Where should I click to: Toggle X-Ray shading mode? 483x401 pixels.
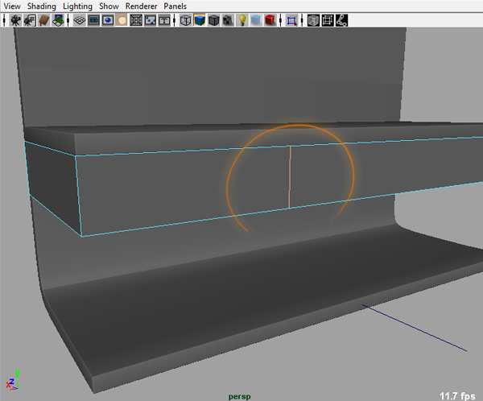click(313, 20)
